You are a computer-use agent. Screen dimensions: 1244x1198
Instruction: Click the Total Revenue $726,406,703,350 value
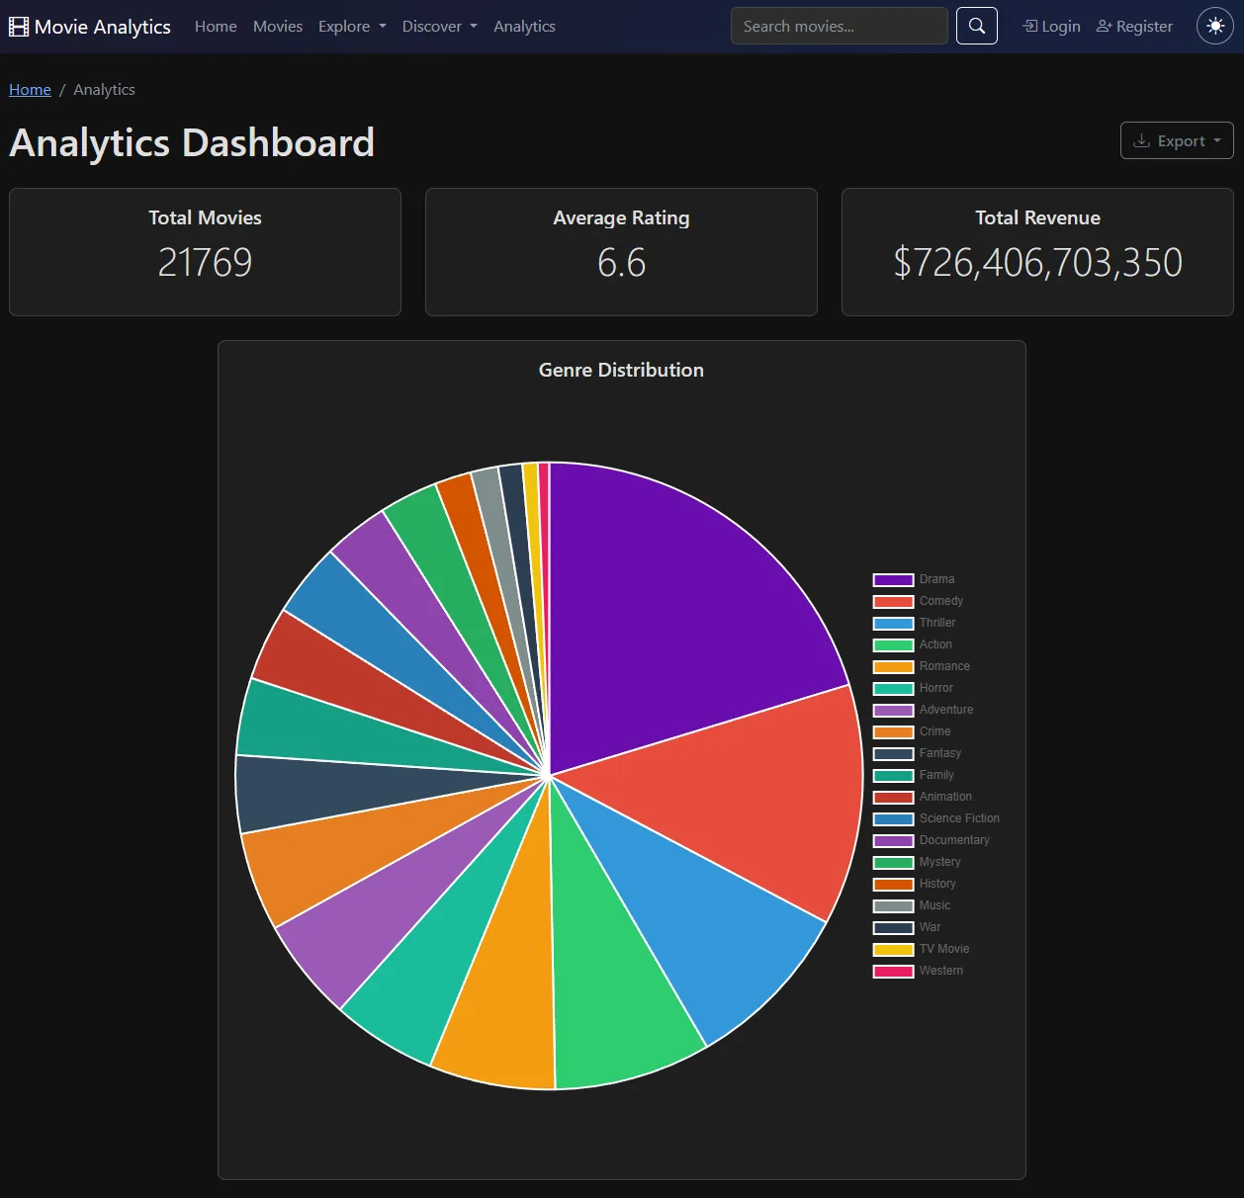click(1037, 262)
